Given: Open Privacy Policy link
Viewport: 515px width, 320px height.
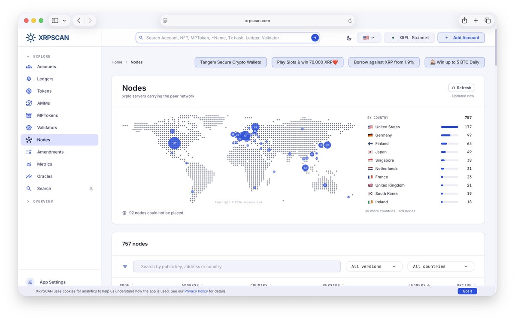Looking at the screenshot, I should 196,291.
